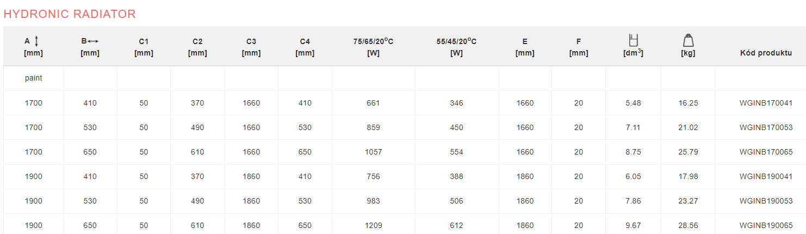Screen dimensions: 806x234
Task: Select the 9.67 dm³ volume cell
Action: click(x=633, y=225)
